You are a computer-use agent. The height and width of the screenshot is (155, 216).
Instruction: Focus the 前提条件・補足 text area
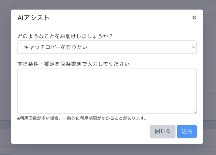[107, 91]
